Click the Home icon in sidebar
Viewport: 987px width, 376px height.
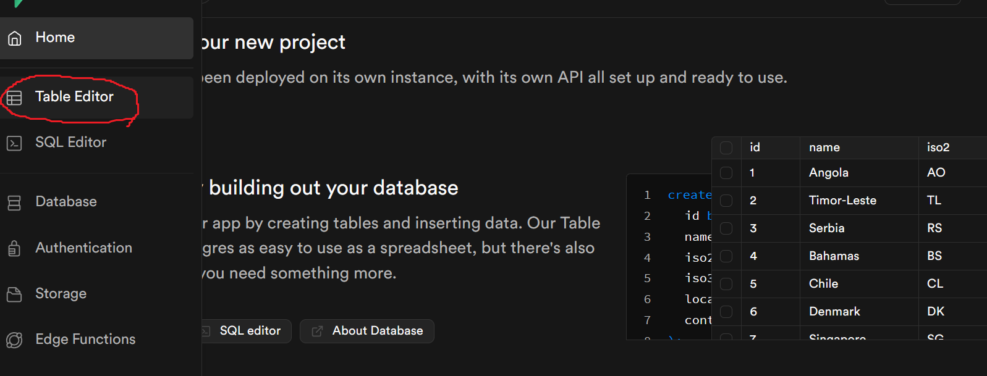click(15, 38)
